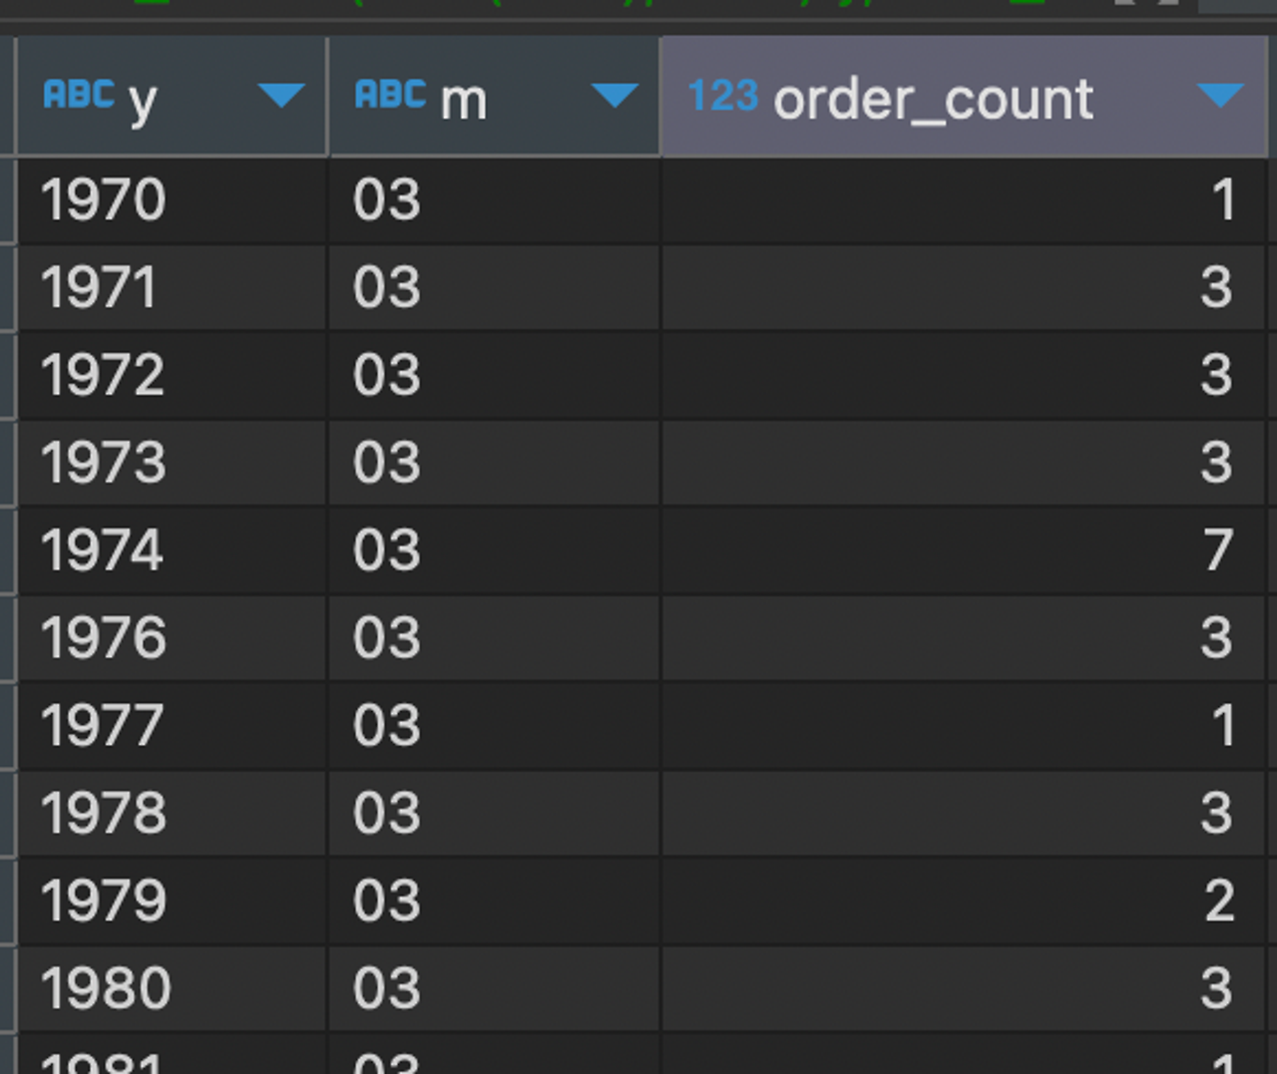Image resolution: width=1277 pixels, height=1074 pixels.
Task: Open the y column filter dropdown arrow
Action: [280, 96]
